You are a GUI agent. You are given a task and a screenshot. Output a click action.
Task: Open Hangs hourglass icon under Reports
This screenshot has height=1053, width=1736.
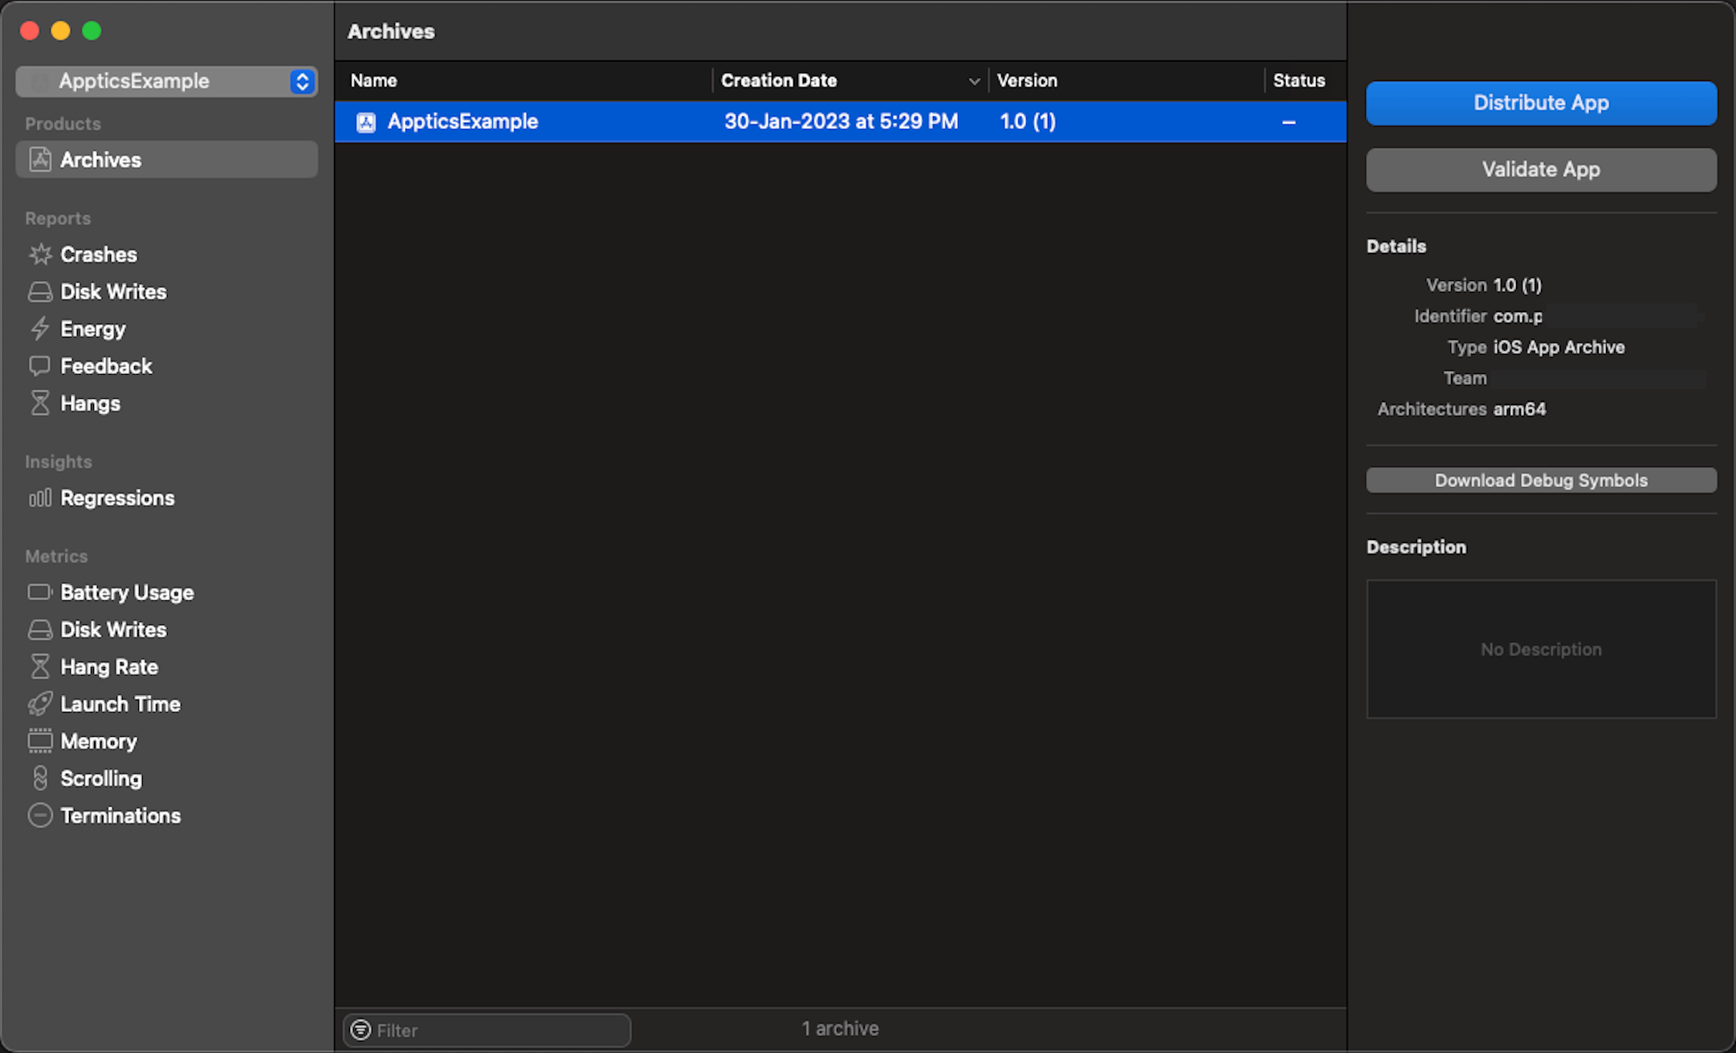[x=40, y=403]
